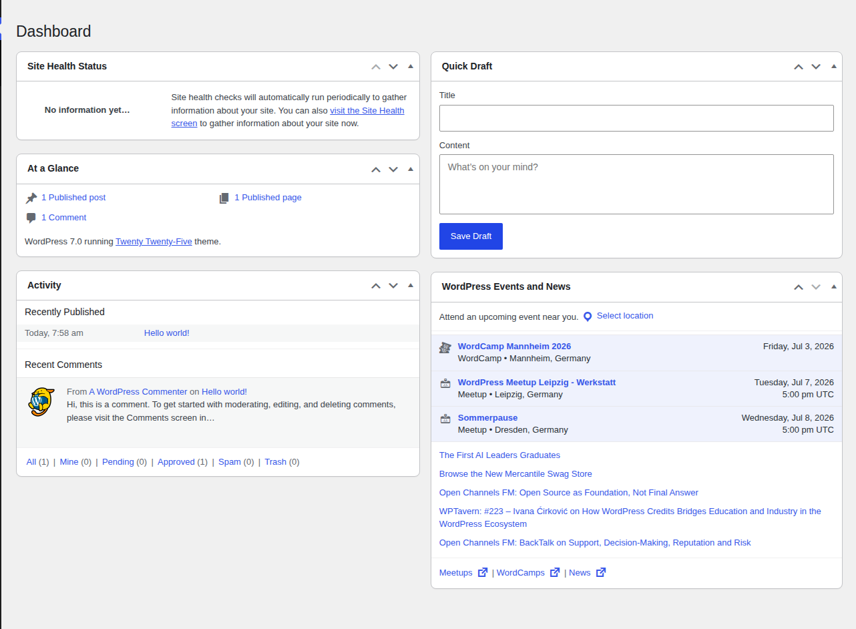Click the Friday, Jul 3, 2026 date
This screenshot has height=629, width=856.
(799, 347)
